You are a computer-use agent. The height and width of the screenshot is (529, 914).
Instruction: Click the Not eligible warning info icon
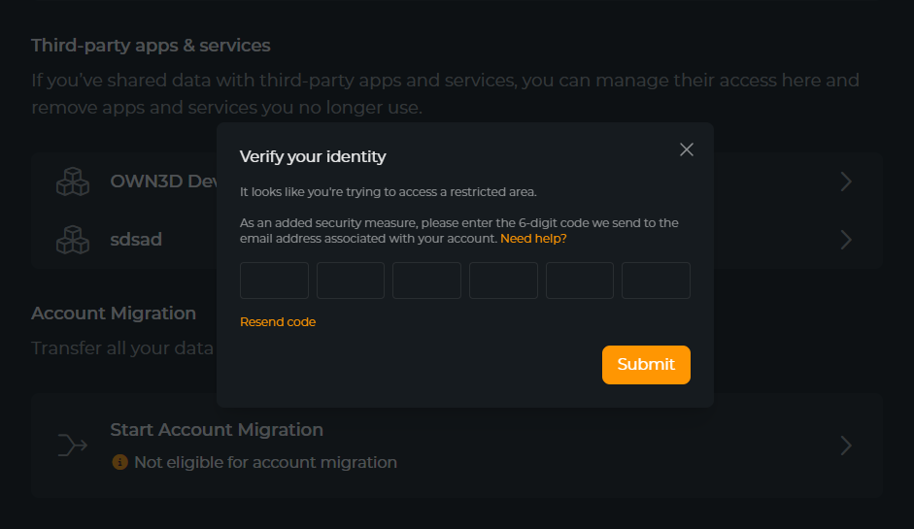pyautogui.click(x=119, y=462)
